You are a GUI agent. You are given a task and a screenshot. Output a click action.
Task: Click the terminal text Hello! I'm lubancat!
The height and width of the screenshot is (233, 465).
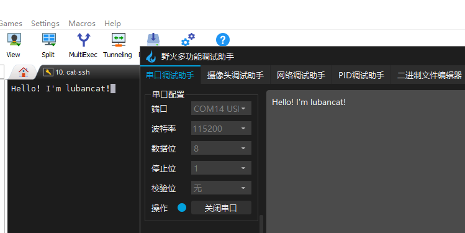pyautogui.click(x=60, y=88)
